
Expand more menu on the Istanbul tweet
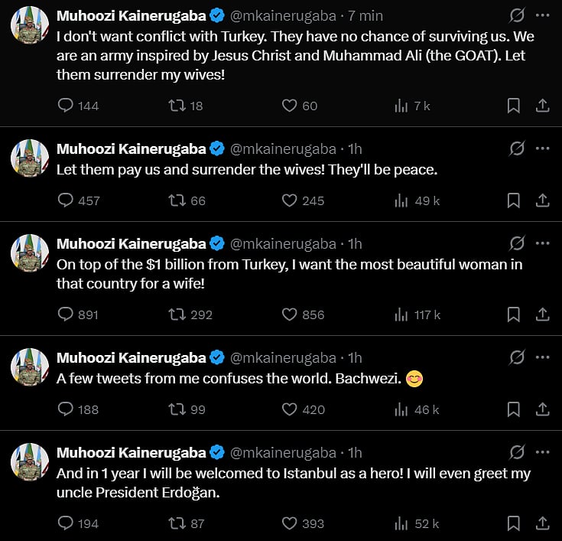[543, 451]
